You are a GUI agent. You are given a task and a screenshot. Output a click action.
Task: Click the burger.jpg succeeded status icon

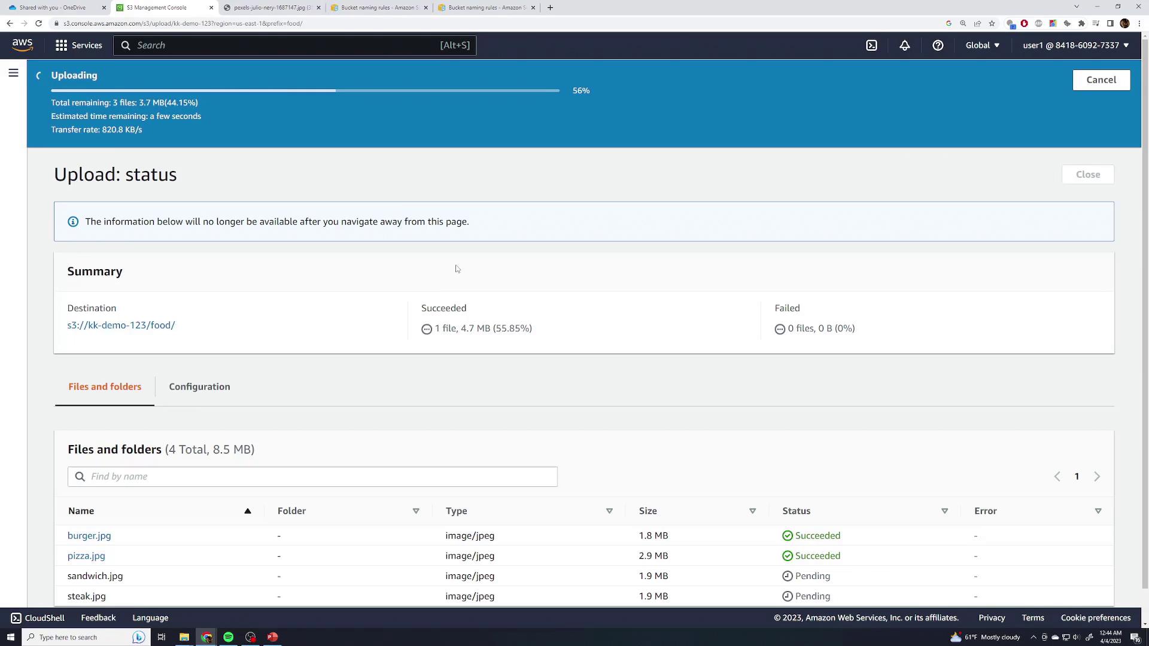[x=787, y=535]
